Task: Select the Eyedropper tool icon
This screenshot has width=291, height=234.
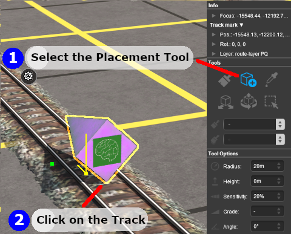Action: coord(272,80)
